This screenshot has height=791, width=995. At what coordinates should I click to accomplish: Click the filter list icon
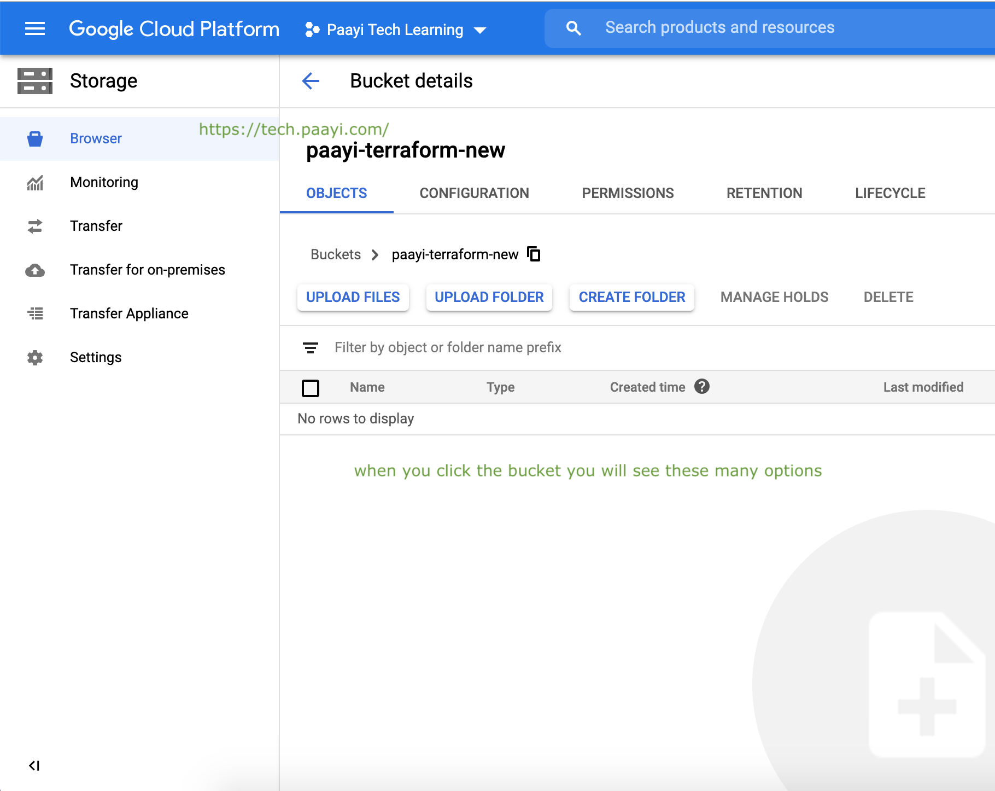[311, 348]
